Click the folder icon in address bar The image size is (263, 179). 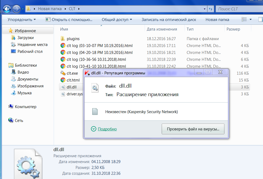[x=28, y=9]
